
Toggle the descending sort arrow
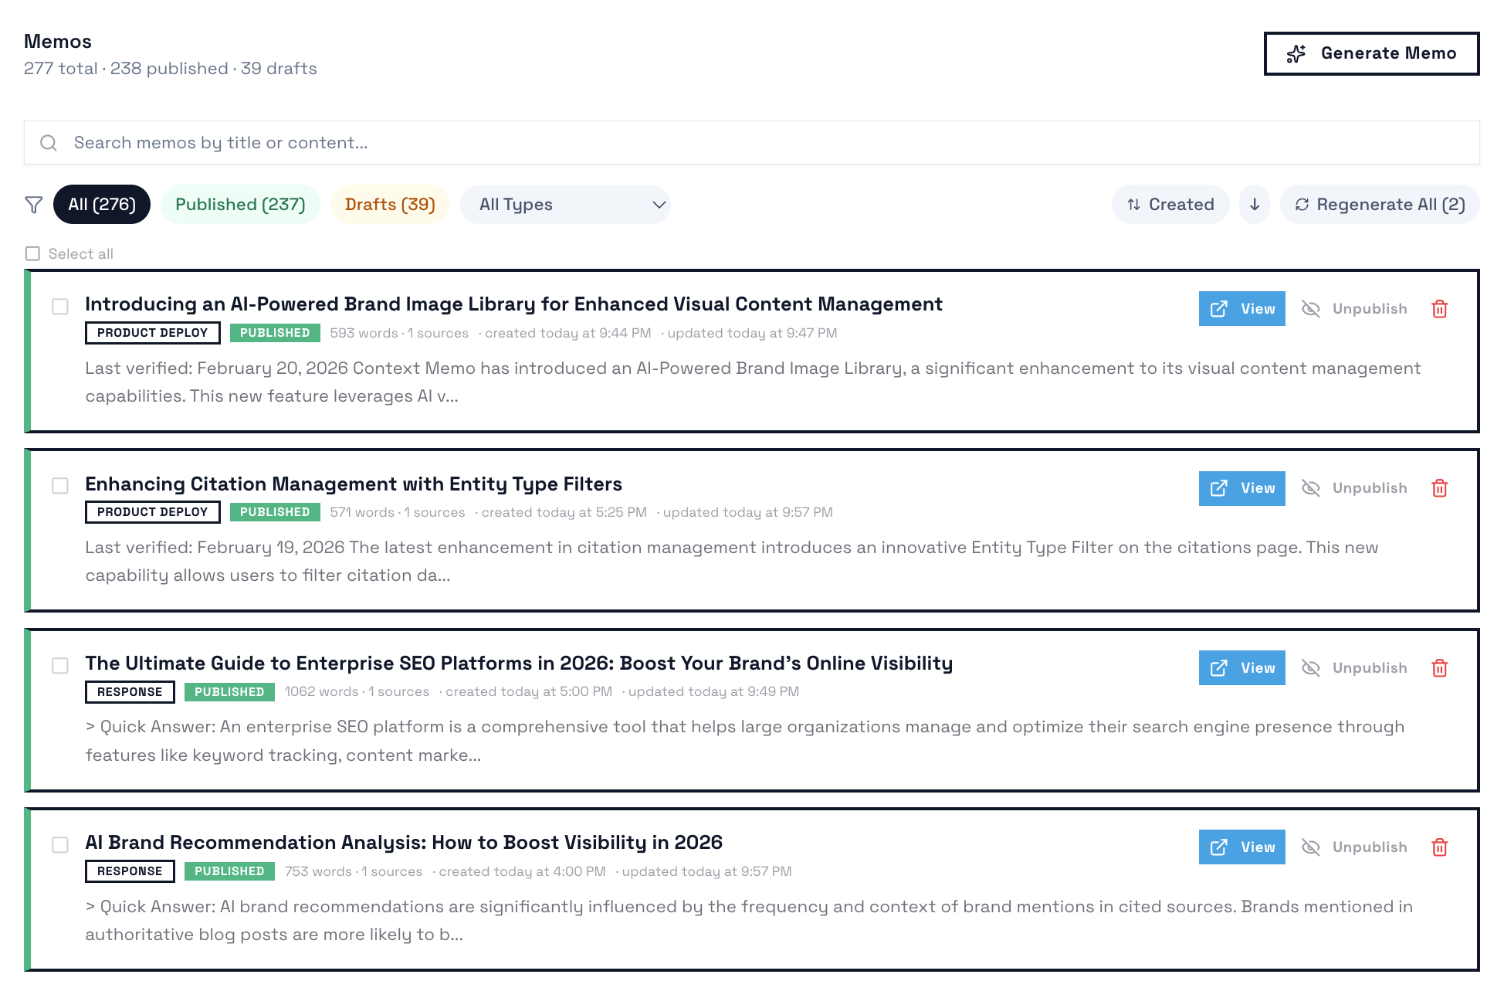tap(1254, 204)
